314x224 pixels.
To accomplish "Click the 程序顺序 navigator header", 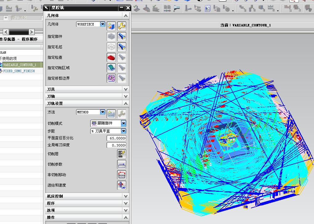I will (x=30, y=39).
